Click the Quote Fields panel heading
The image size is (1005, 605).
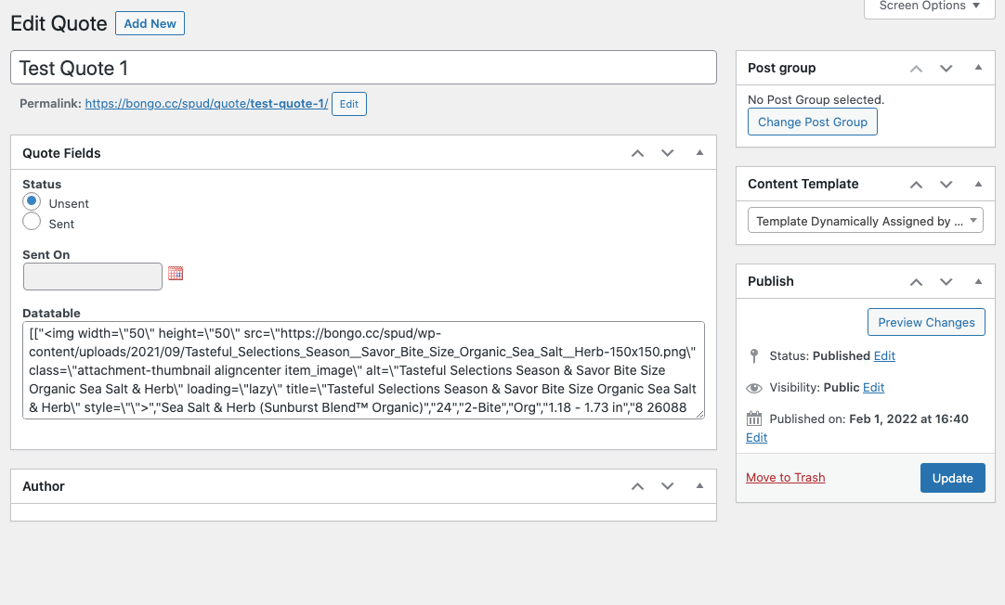pos(61,154)
